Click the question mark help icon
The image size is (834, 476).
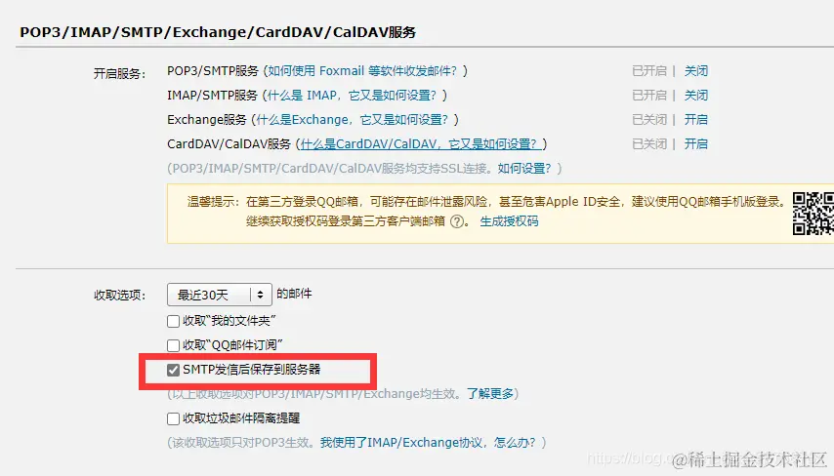457,221
